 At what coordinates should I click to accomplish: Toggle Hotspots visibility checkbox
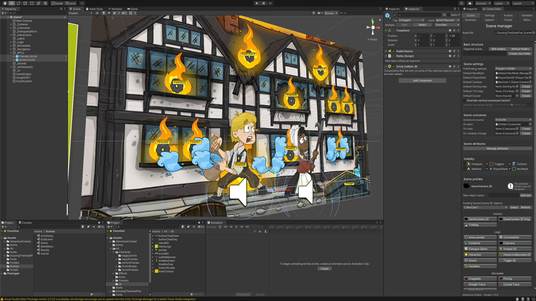tap(465, 164)
